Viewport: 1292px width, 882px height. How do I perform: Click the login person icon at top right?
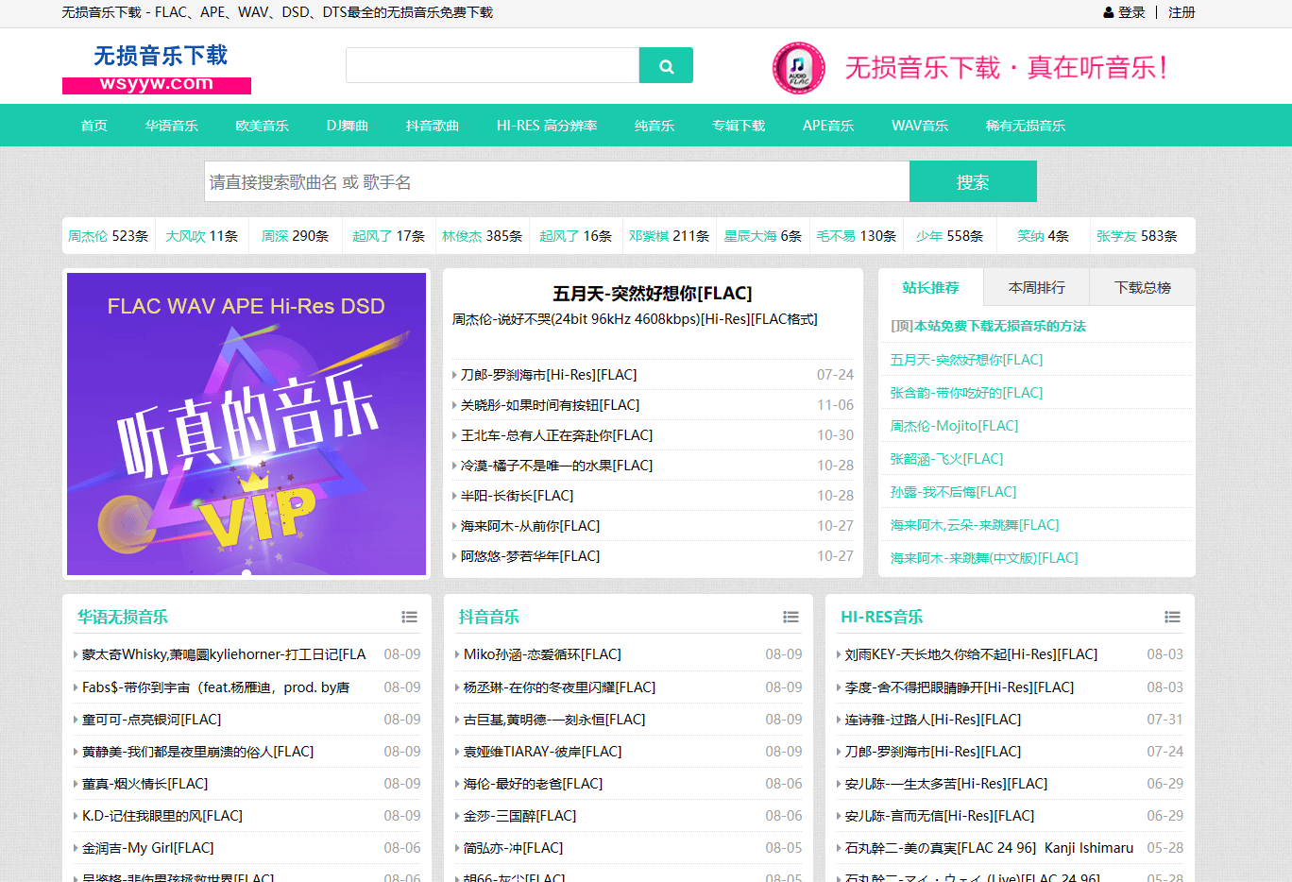tap(1109, 13)
